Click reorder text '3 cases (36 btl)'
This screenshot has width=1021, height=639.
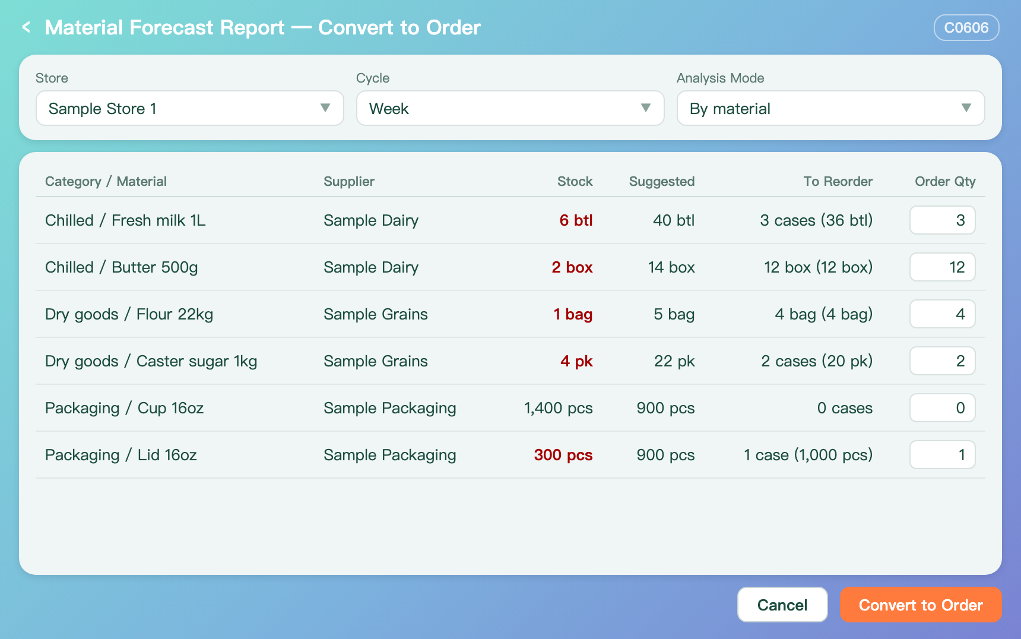817,220
